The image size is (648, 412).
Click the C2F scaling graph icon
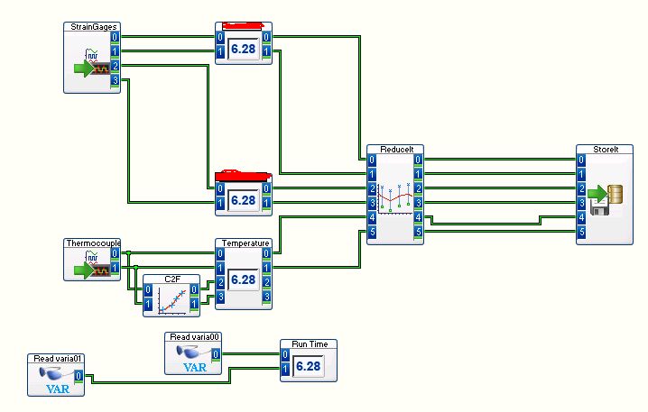pos(171,300)
